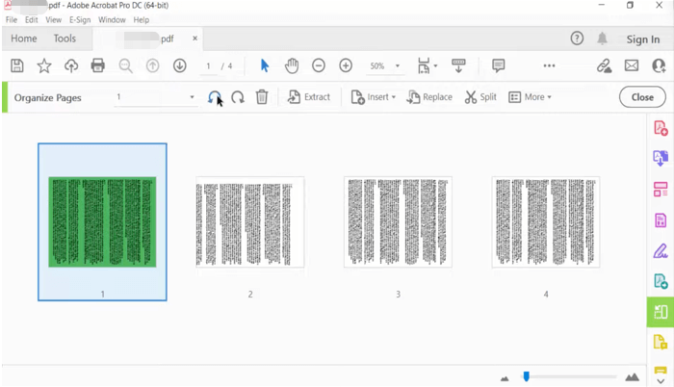Zoom out with minus circle icon
Screen dimensions: 674x387
[x=319, y=65]
